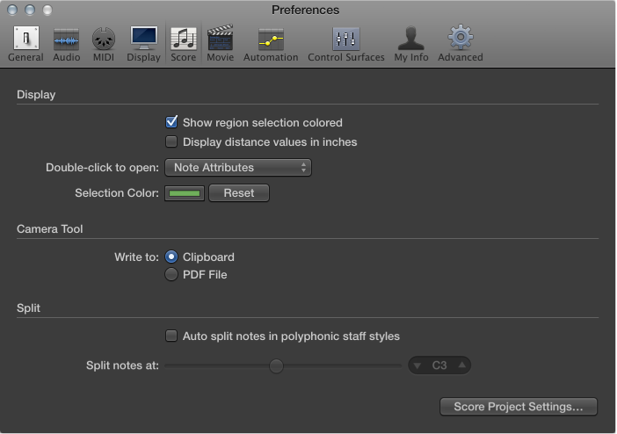The image size is (617, 434).
Task: Open Advanced preferences gear icon
Action: click(461, 42)
